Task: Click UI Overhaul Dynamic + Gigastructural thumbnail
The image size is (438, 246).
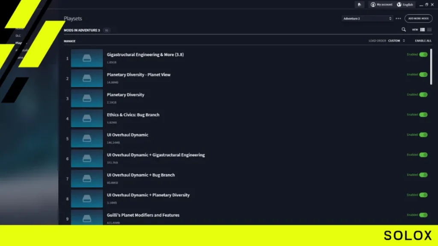Action: [x=87, y=158]
